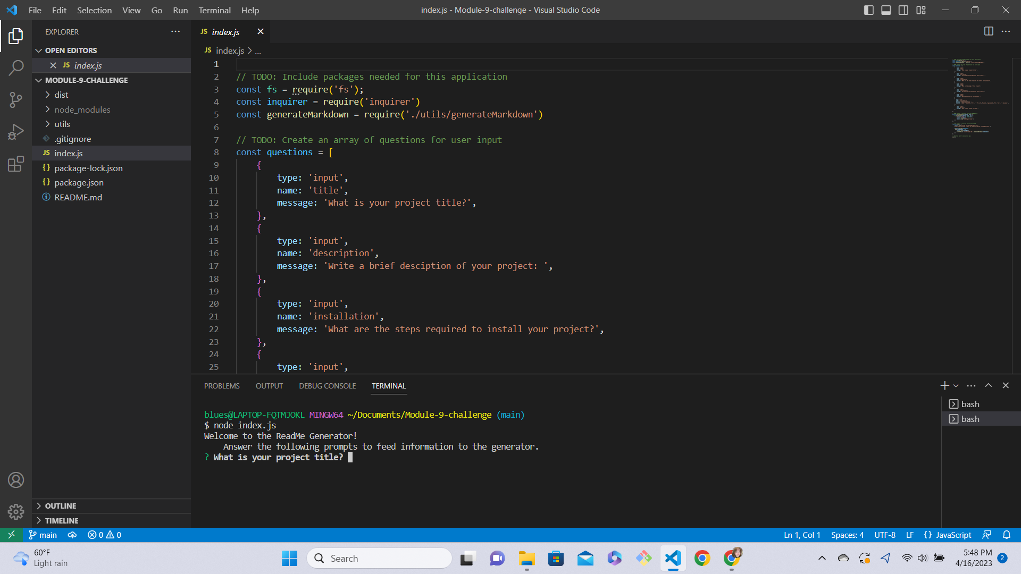Select the Run and Debug icon
Viewport: 1021px width, 574px height.
(x=15, y=132)
